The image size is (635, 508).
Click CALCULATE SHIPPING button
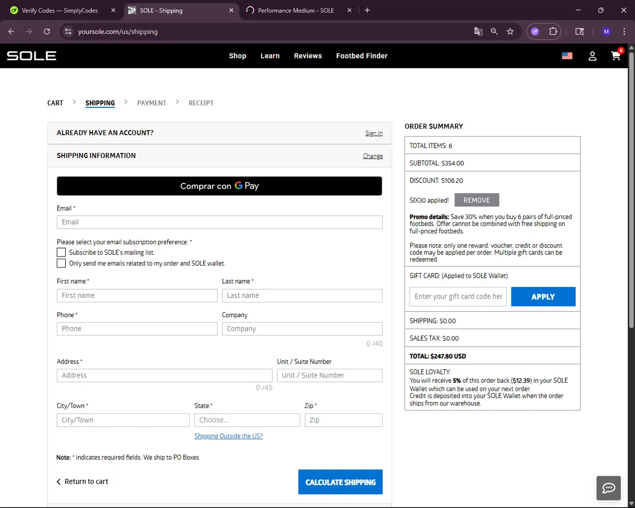[340, 482]
